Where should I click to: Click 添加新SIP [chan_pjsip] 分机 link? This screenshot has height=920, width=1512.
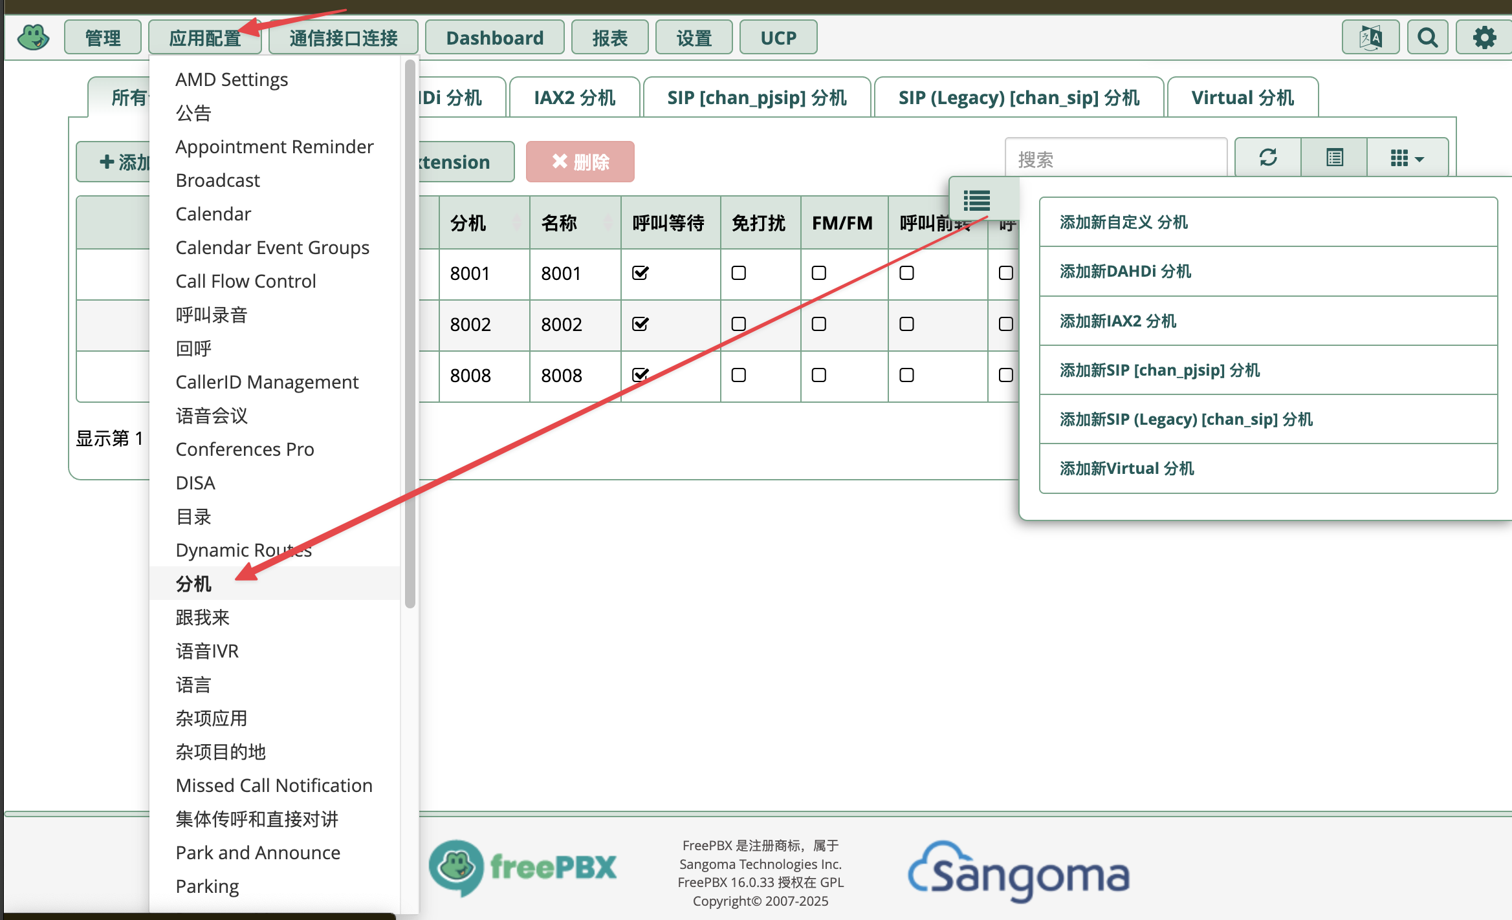pyautogui.click(x=1160, y=370)
